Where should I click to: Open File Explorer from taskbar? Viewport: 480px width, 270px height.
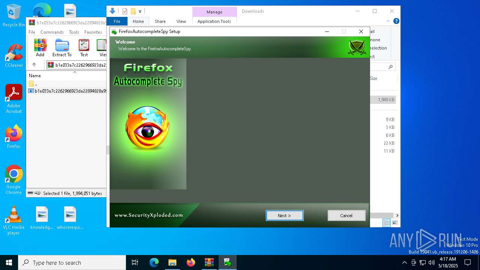[172, 262]
